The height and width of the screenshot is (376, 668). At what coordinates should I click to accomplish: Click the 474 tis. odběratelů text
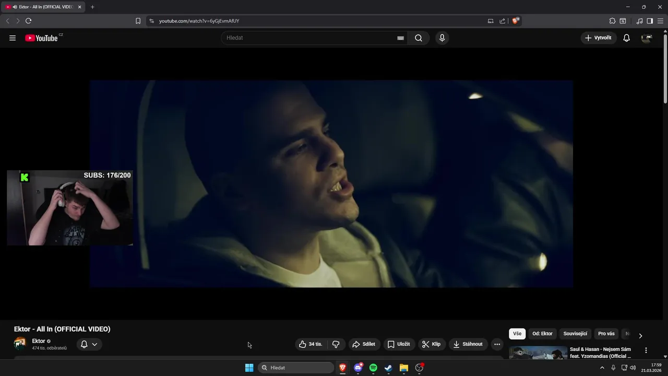pos(50,348)
